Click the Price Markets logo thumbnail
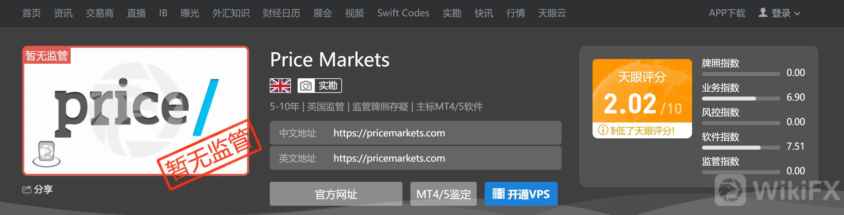844x215 pixels. 136,111
